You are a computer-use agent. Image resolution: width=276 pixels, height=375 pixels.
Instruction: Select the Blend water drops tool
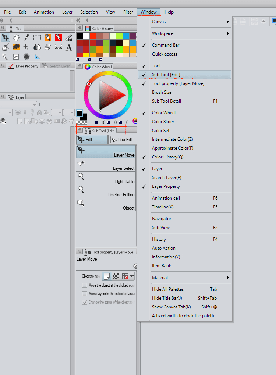point(37,47)
